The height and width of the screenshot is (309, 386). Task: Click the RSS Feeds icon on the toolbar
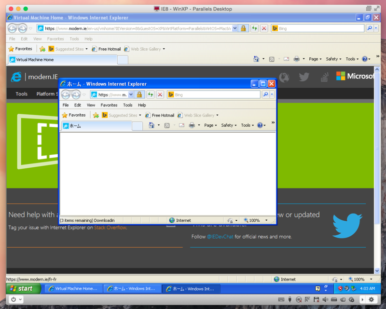167,125
